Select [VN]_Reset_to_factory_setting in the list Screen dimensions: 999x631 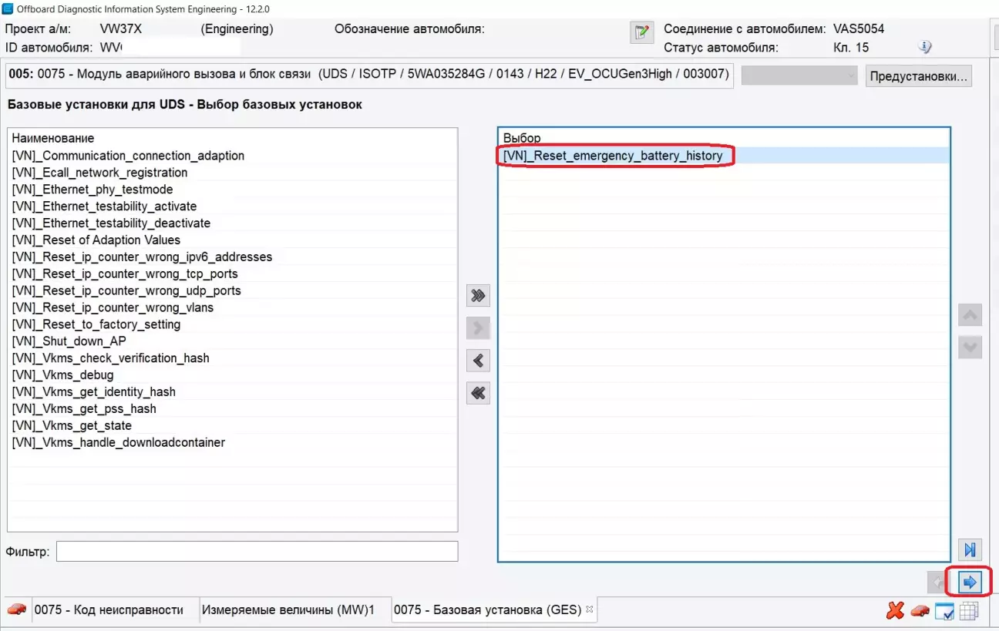click(96, 324)
